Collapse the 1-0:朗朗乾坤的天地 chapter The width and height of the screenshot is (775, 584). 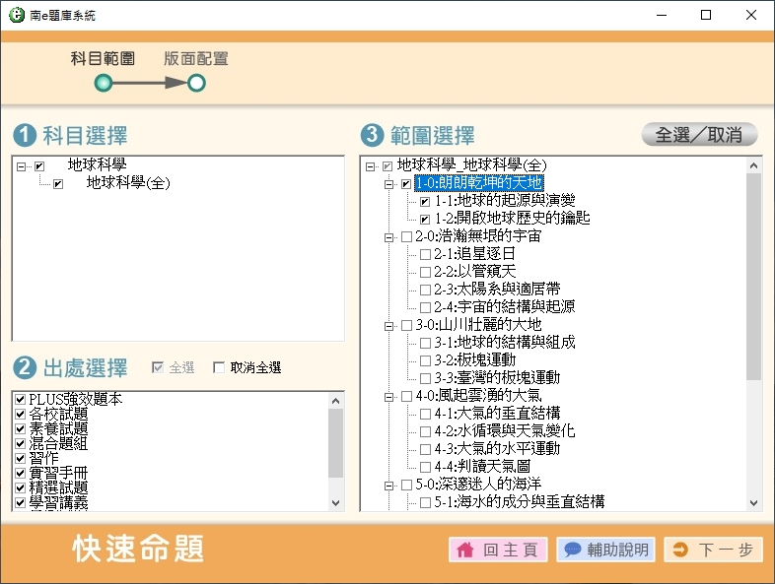click(389, 184)
